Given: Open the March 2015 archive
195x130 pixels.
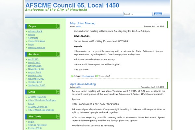Looking at the screenshot, I should point(34,63).
